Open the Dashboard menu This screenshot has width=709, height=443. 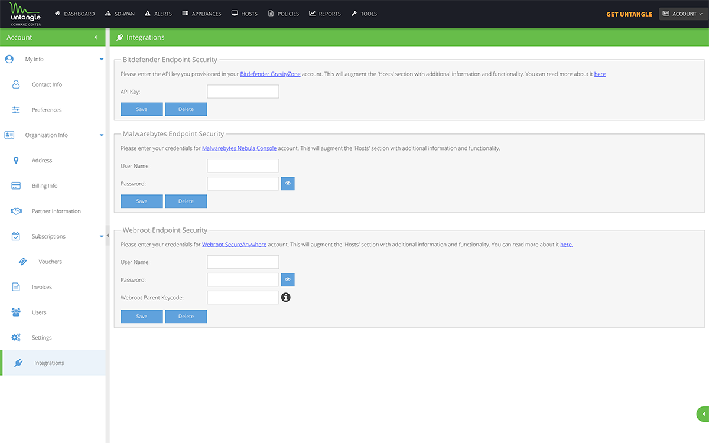click(75, 14)
